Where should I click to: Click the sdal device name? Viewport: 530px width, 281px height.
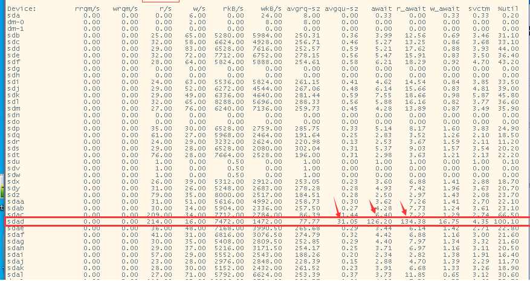pyautogui.click(x=15, y=274)
